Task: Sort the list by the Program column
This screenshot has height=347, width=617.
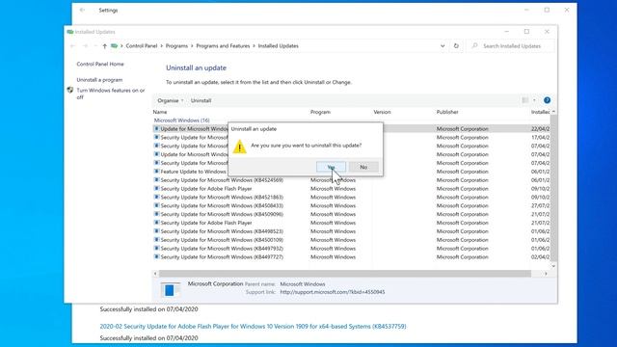Action: point(320,112)
